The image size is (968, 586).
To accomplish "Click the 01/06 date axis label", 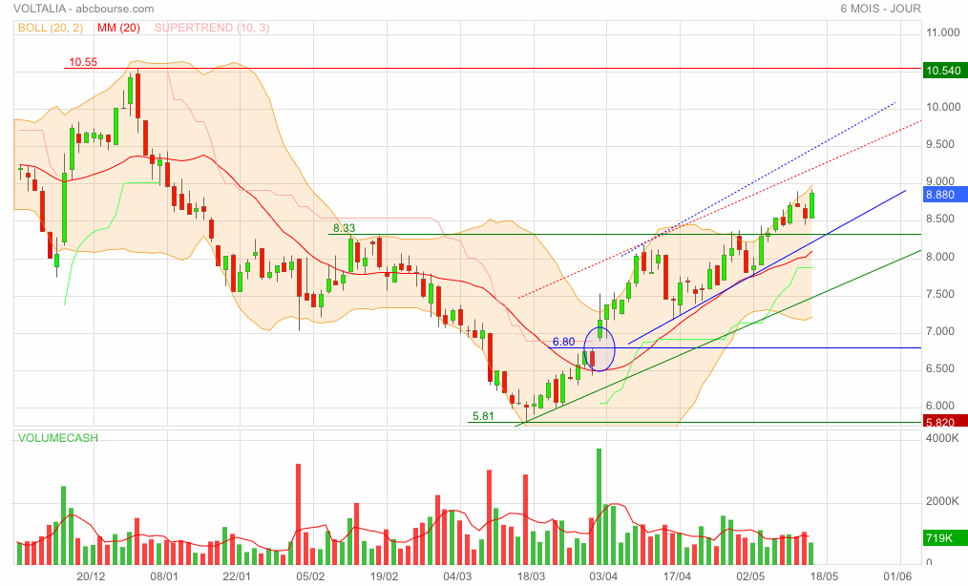I will tap(897, 576).
